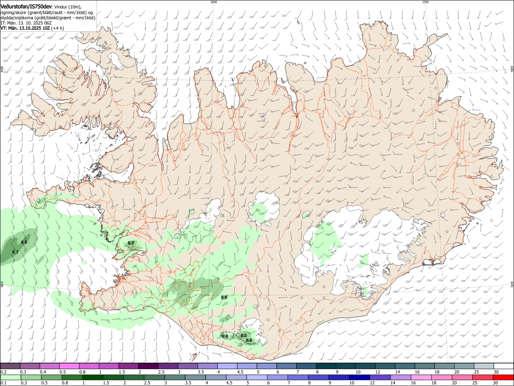Select the pale green lower swatch between 0.1 and 0.3
This screenshot has height=386, width=514.
(x=10, y=377)
